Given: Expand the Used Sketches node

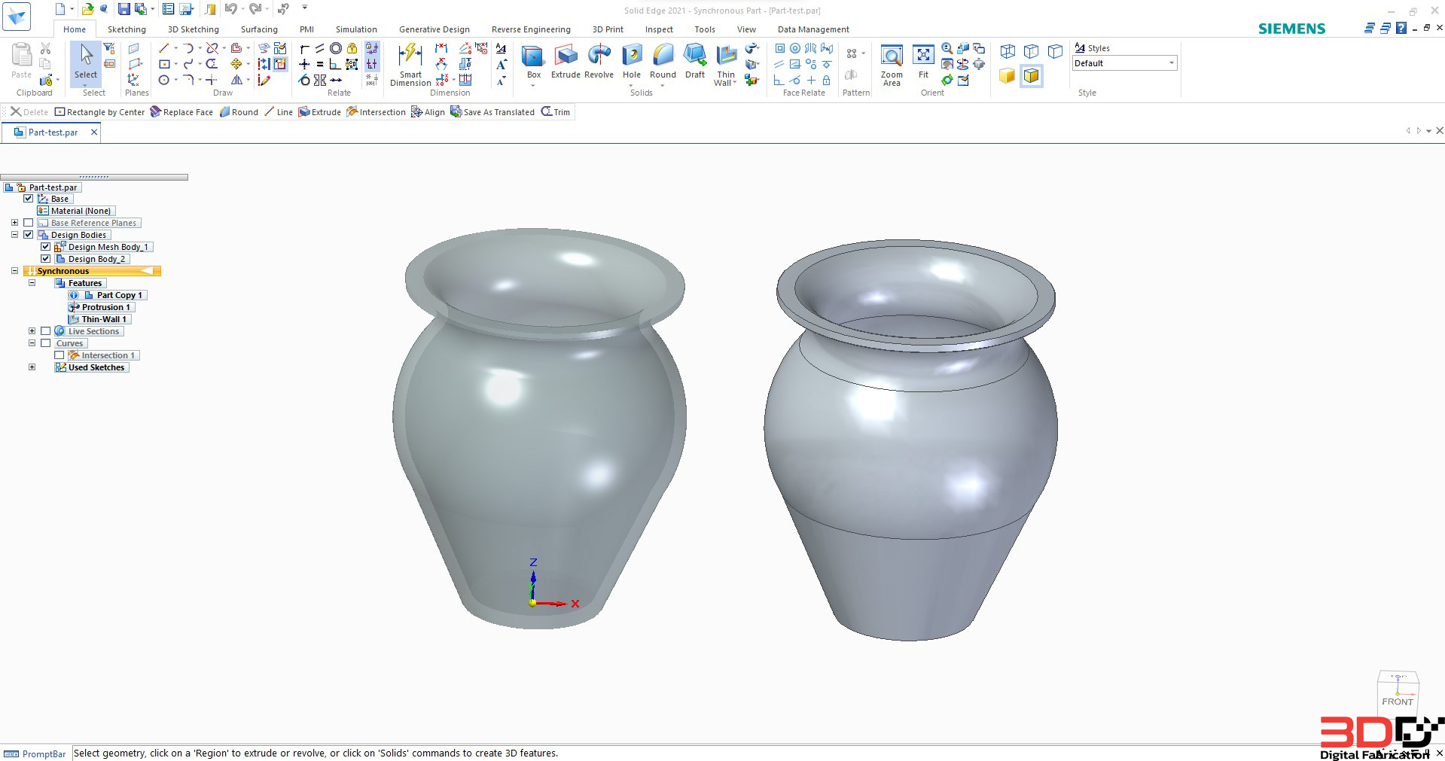Looking at the screenshot, I should click(32, 367).
